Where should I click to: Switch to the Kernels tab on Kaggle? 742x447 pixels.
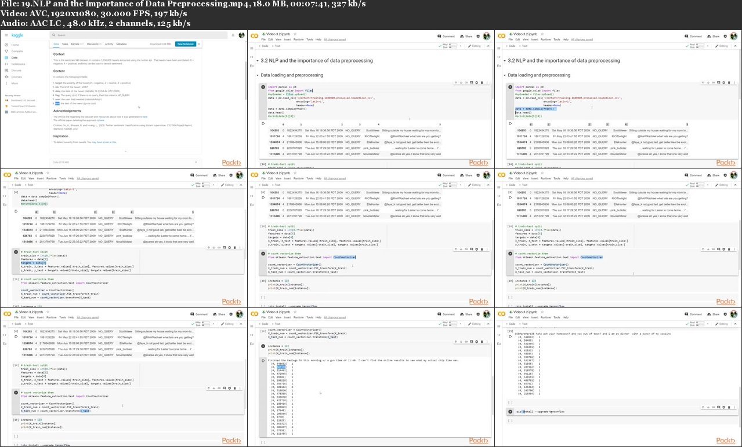[75, 43]
